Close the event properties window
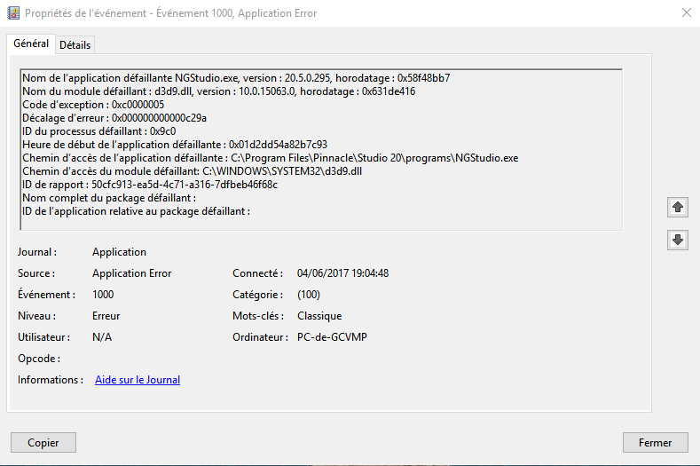Screen dimensions: 700x466 687,12
